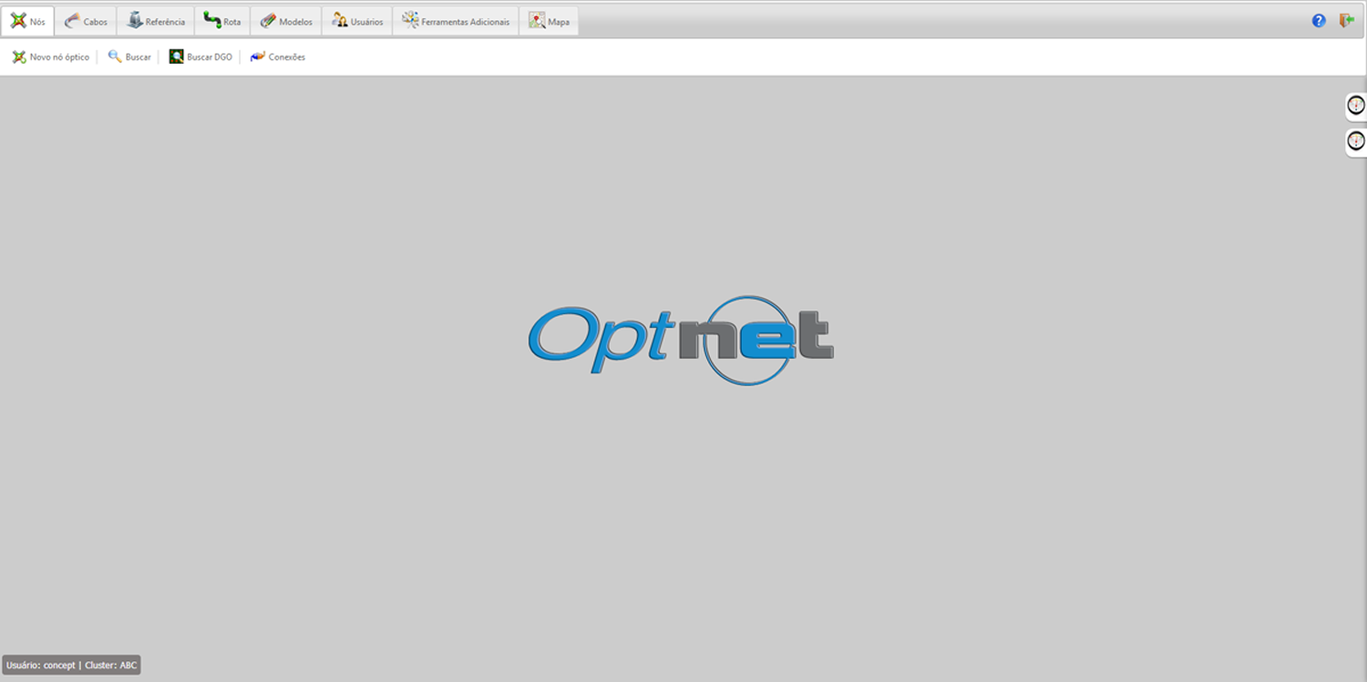This screenshot has height=682, width=1367.
Task: Select the Rota tab
Action: pyautogui.click(x=222, y=21)
